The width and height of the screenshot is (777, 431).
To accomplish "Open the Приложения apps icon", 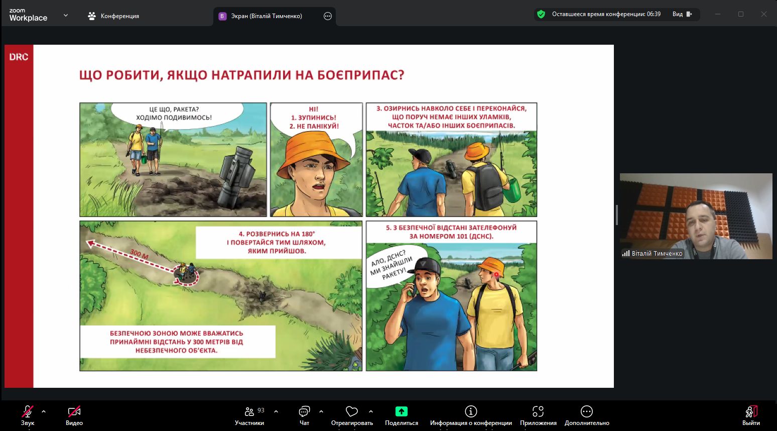I will 538,412.
